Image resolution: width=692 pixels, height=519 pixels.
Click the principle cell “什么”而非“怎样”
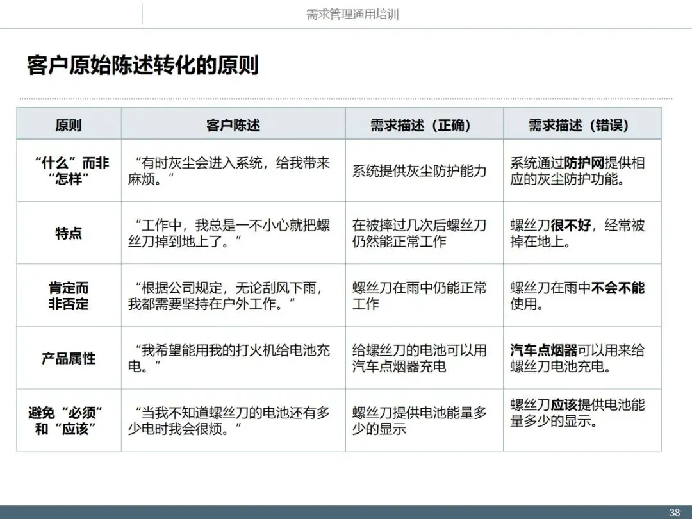click(69, 171)
